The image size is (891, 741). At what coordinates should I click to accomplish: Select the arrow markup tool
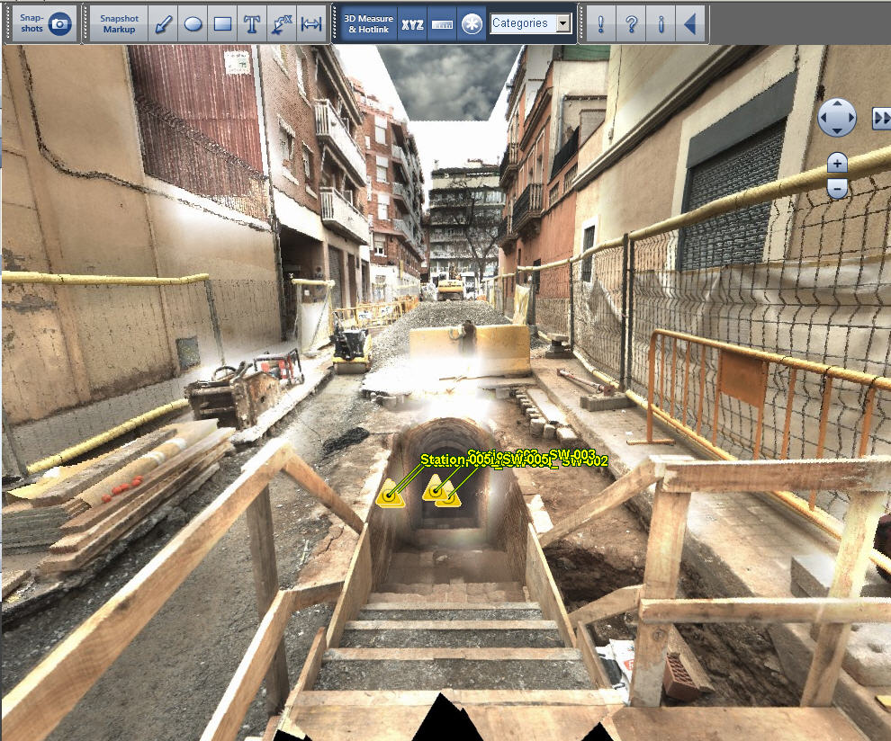[164, 24]
